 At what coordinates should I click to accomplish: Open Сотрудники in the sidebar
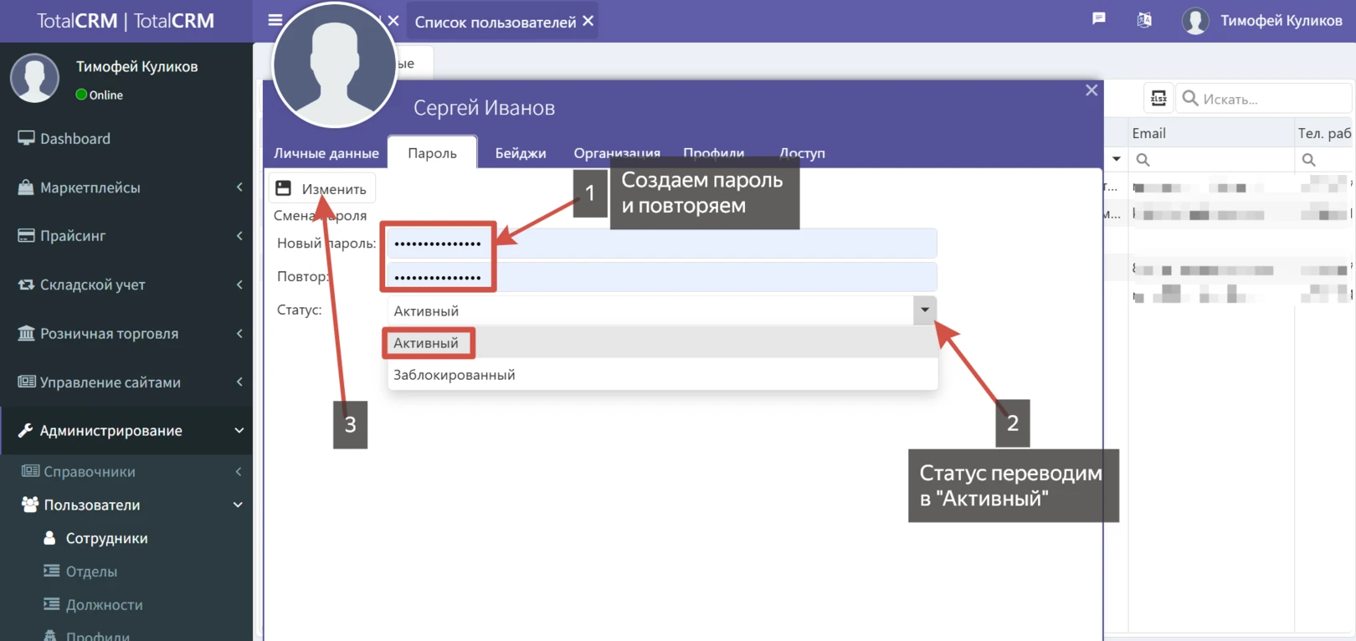point(106,538)
